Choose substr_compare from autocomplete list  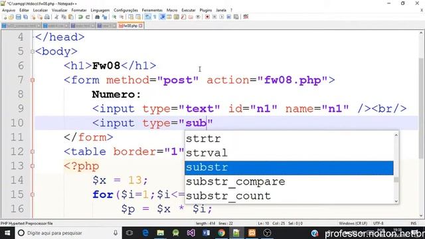click(289, 181)
